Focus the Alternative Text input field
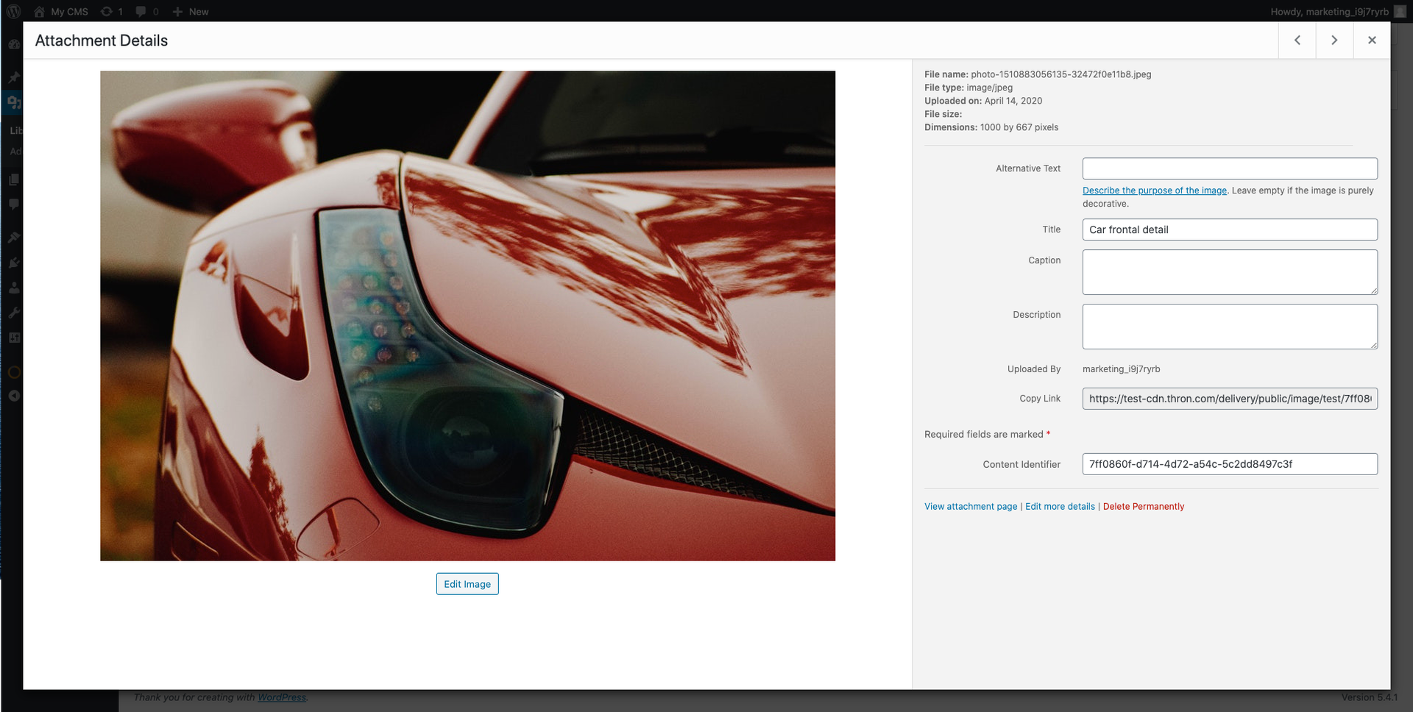The height and width of the screenshot is (712, 1413). tap(1230, 168)
